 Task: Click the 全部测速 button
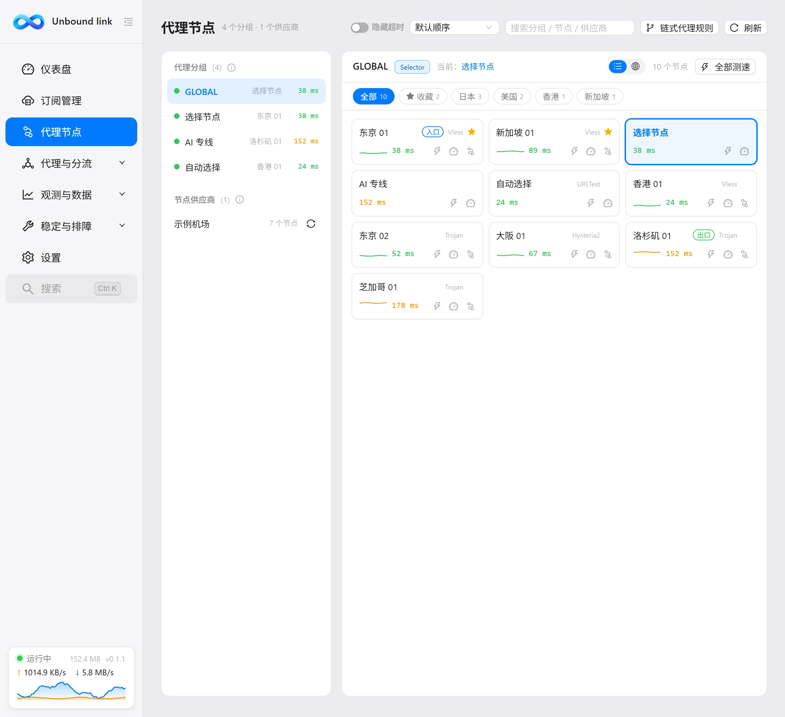point(725,67)
